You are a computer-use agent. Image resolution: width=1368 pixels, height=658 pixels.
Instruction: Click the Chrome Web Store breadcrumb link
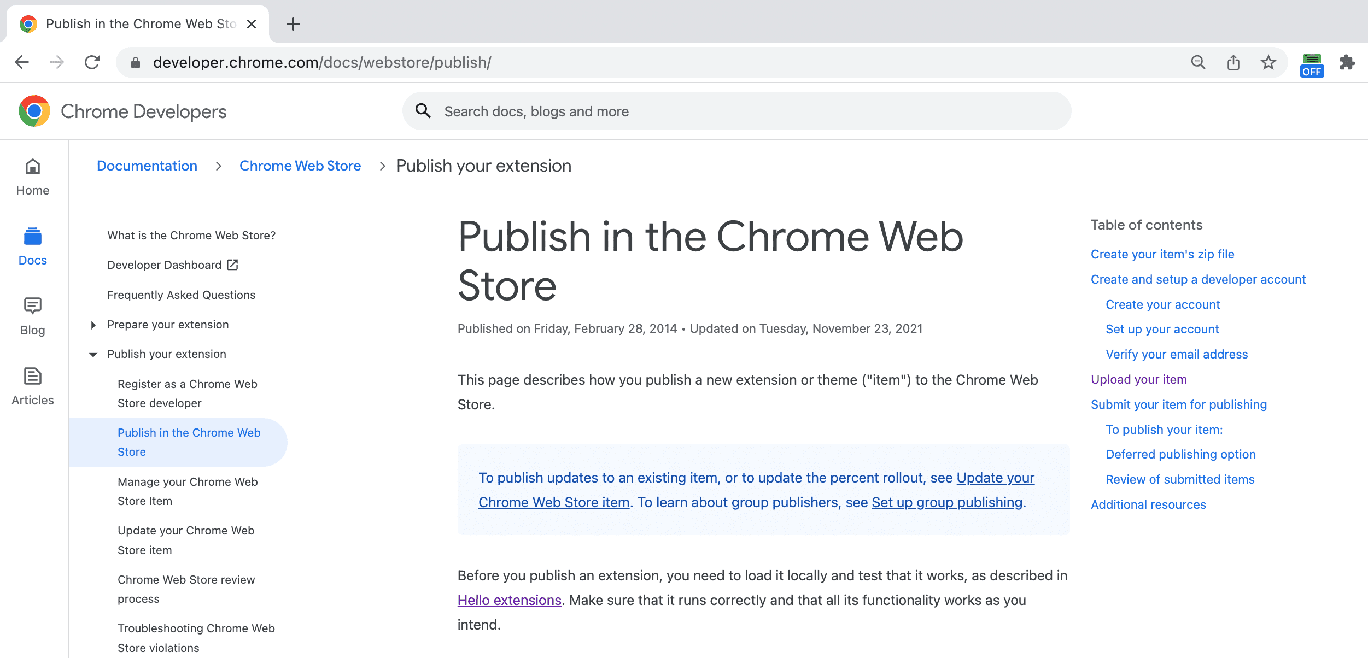coord(300,166)
